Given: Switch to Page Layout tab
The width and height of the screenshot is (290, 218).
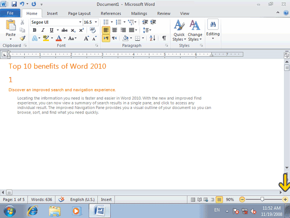Looking at the screenshot, I should (79, 14).
